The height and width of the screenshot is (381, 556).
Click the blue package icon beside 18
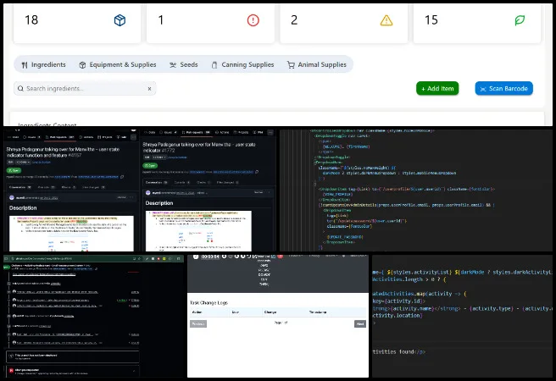click(x=120, y=20)
